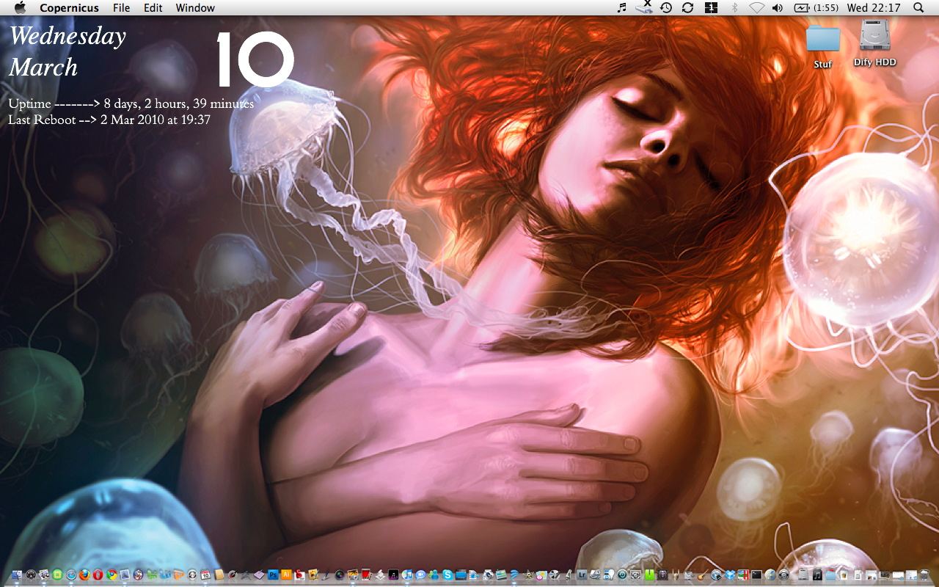The image size is (939, 587).
Task: Open the Bluetooth status menu
Action: click(734, 7)
